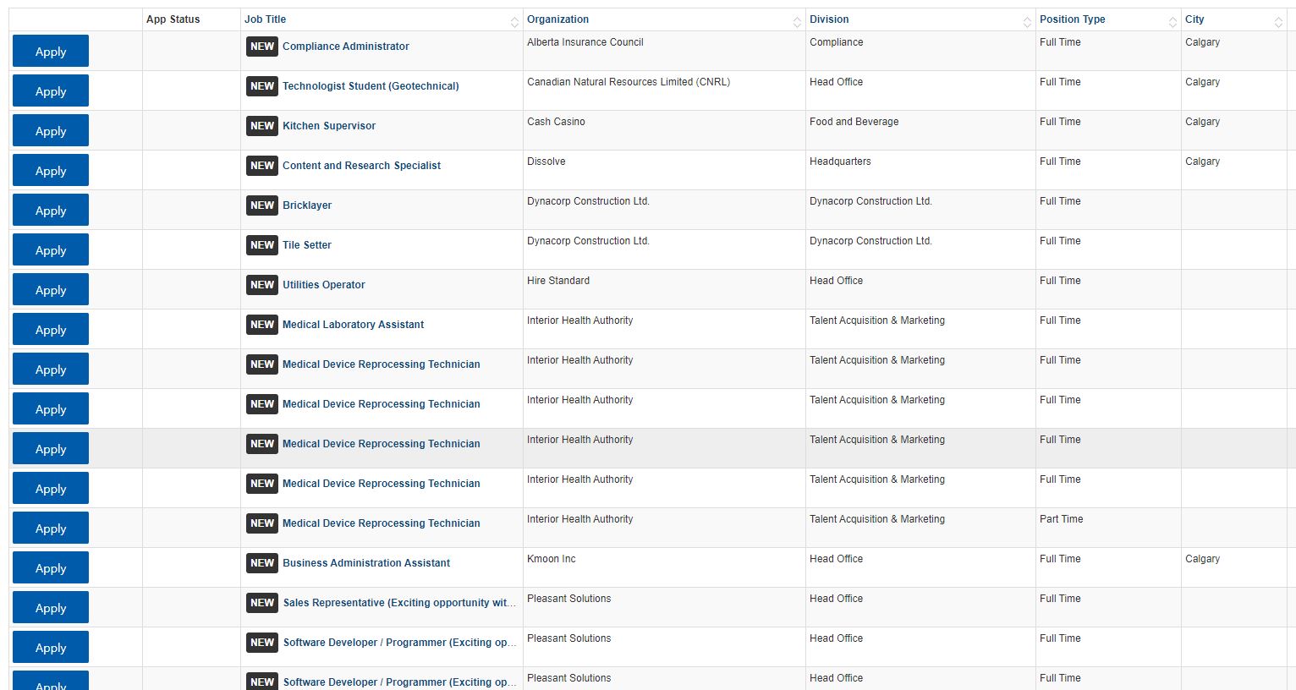
Task: Apply to Medical Laboratory Assistant job
Action: (x=51, y=330)
